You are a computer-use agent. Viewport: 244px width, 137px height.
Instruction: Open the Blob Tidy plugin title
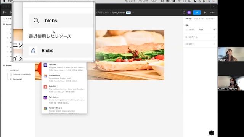point(53,86)
